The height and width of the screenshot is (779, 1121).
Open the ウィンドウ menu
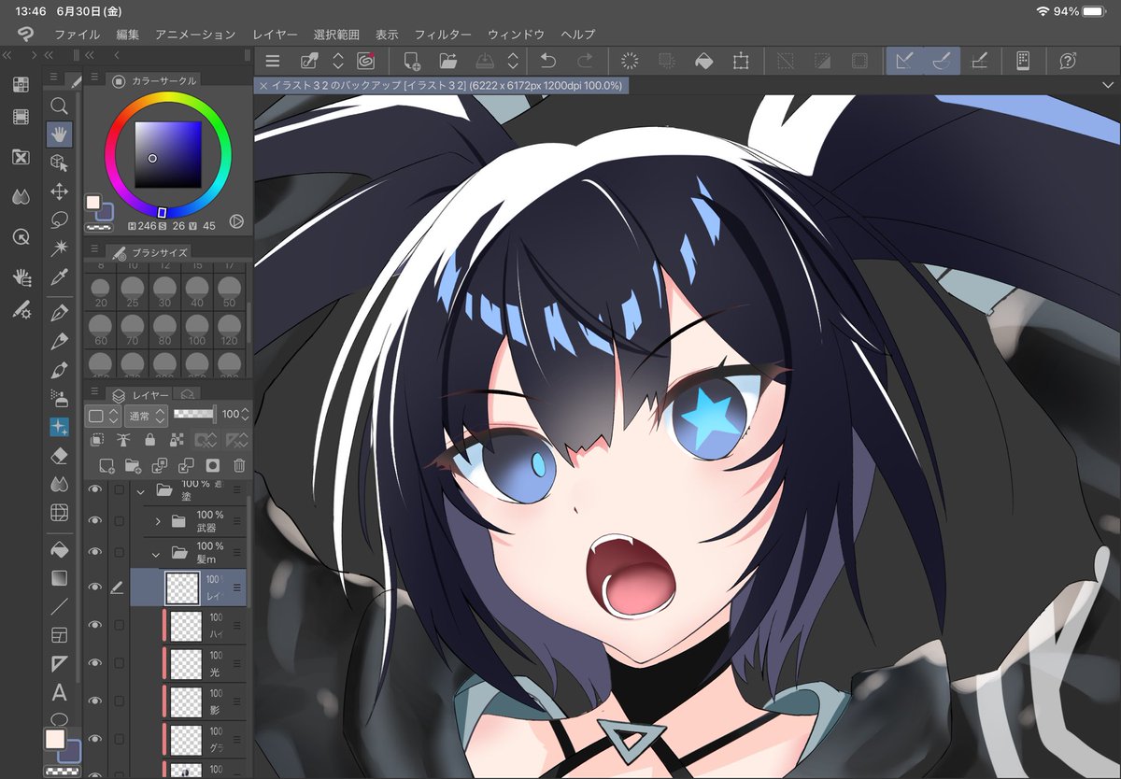tap(517, 35)
